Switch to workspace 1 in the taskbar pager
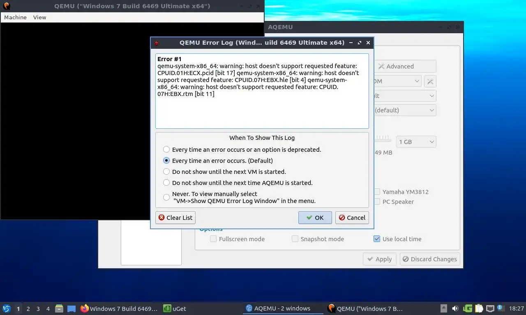This screenshot has height=315, width=526. [18, 309]
